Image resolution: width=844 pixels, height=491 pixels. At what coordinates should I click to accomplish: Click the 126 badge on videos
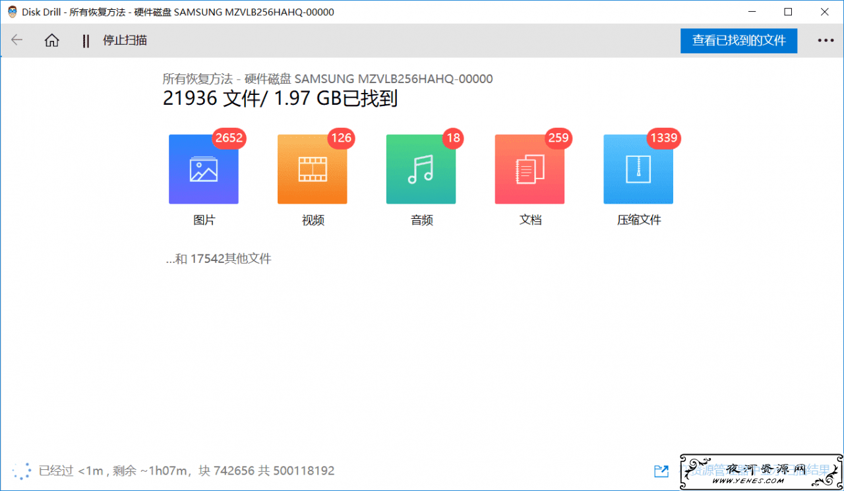point(342,138)
